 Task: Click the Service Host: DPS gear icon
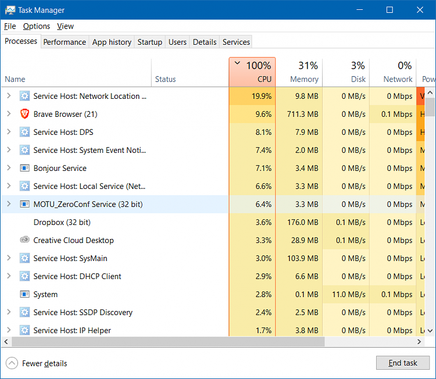coord(24,132)
